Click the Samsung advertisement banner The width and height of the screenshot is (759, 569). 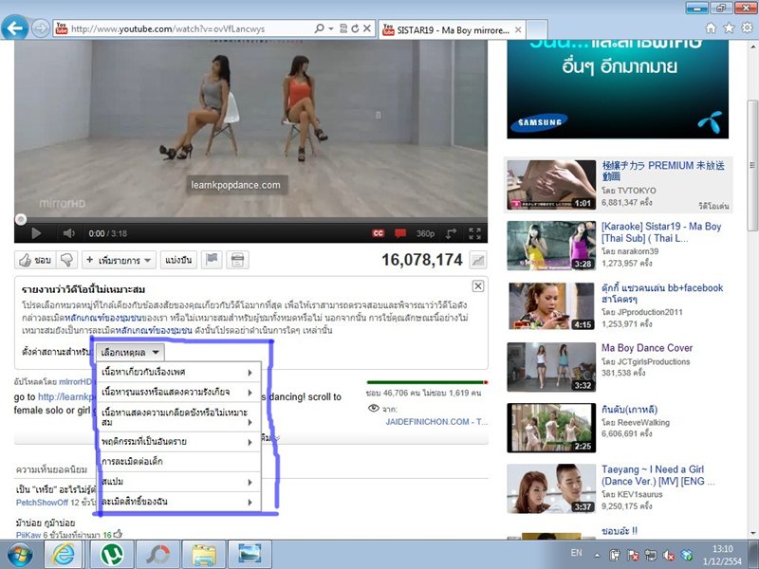[x=618, y=89]
